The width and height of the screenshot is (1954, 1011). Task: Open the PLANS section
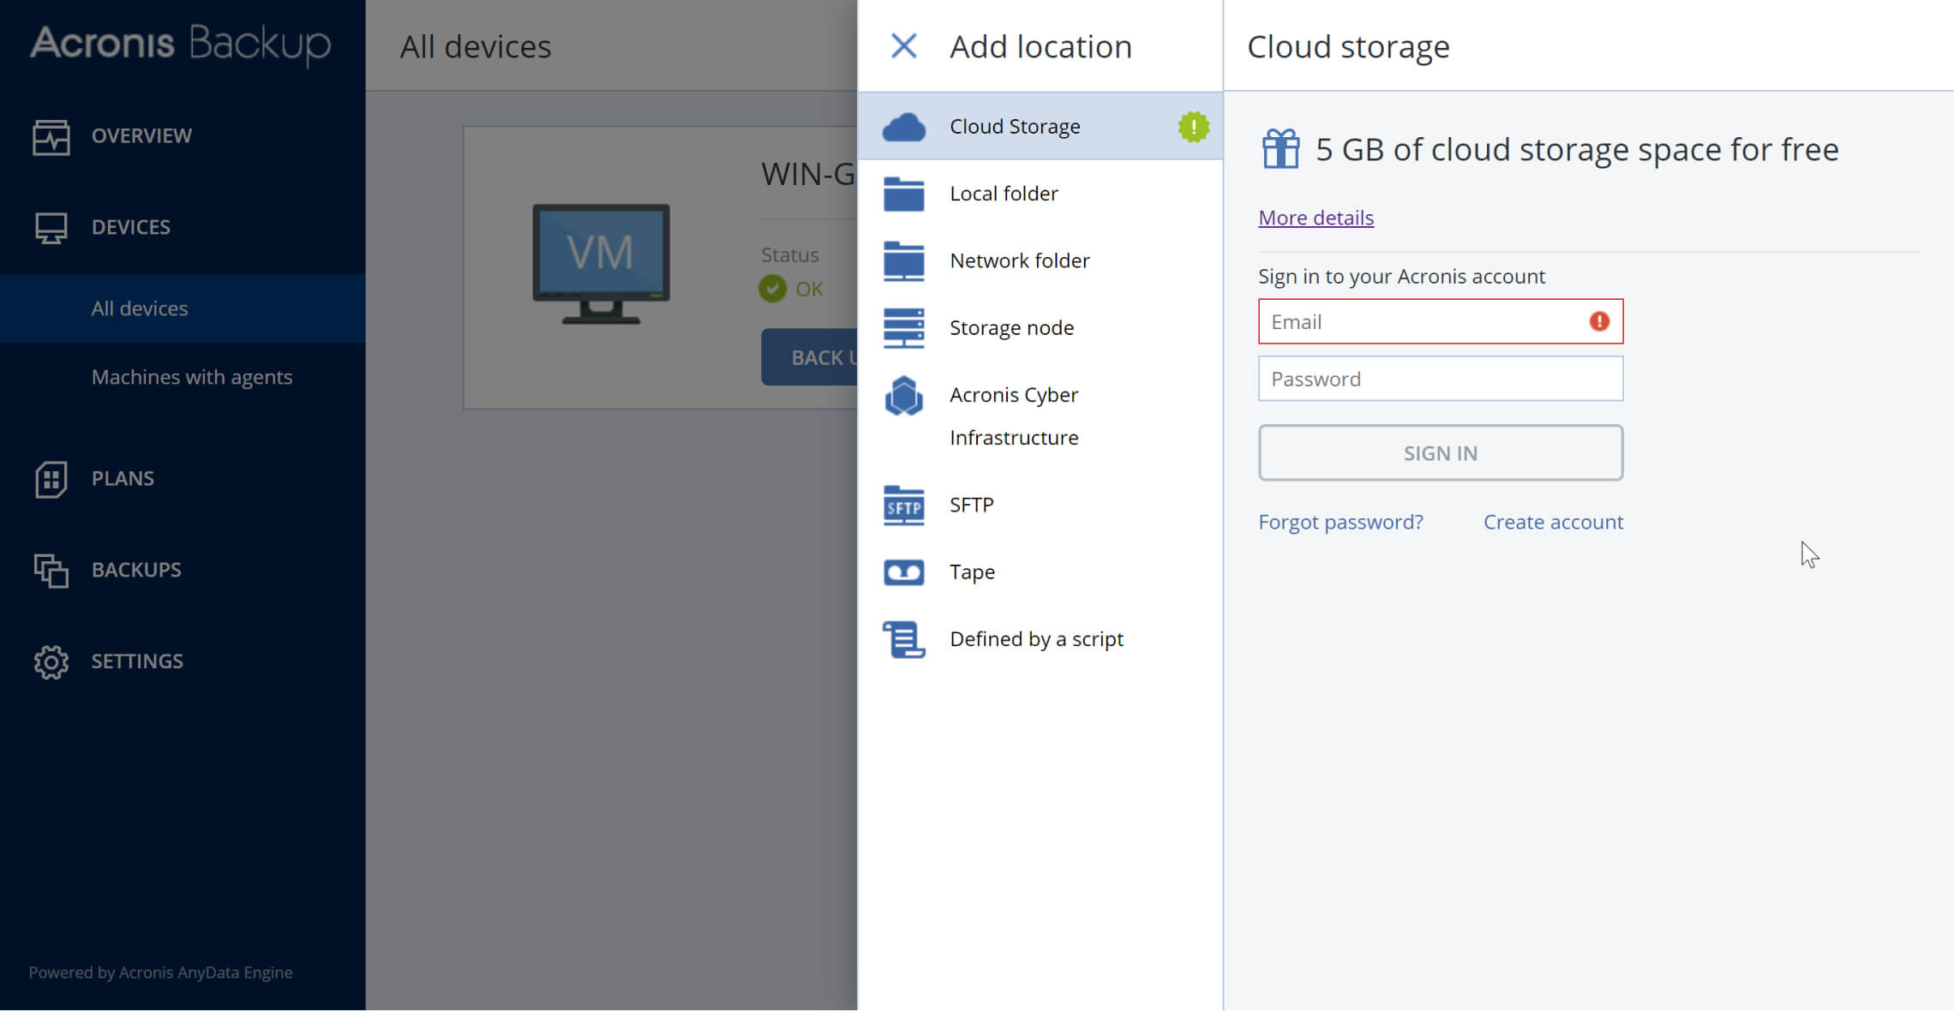tap(123, 478)
